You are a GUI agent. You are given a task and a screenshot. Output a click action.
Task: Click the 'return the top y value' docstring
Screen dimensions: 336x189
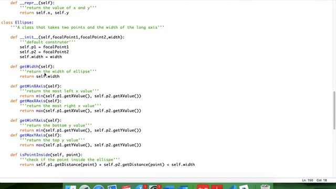[52, 140]
